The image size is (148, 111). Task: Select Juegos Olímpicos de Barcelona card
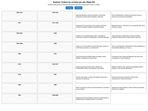(129, 37)
